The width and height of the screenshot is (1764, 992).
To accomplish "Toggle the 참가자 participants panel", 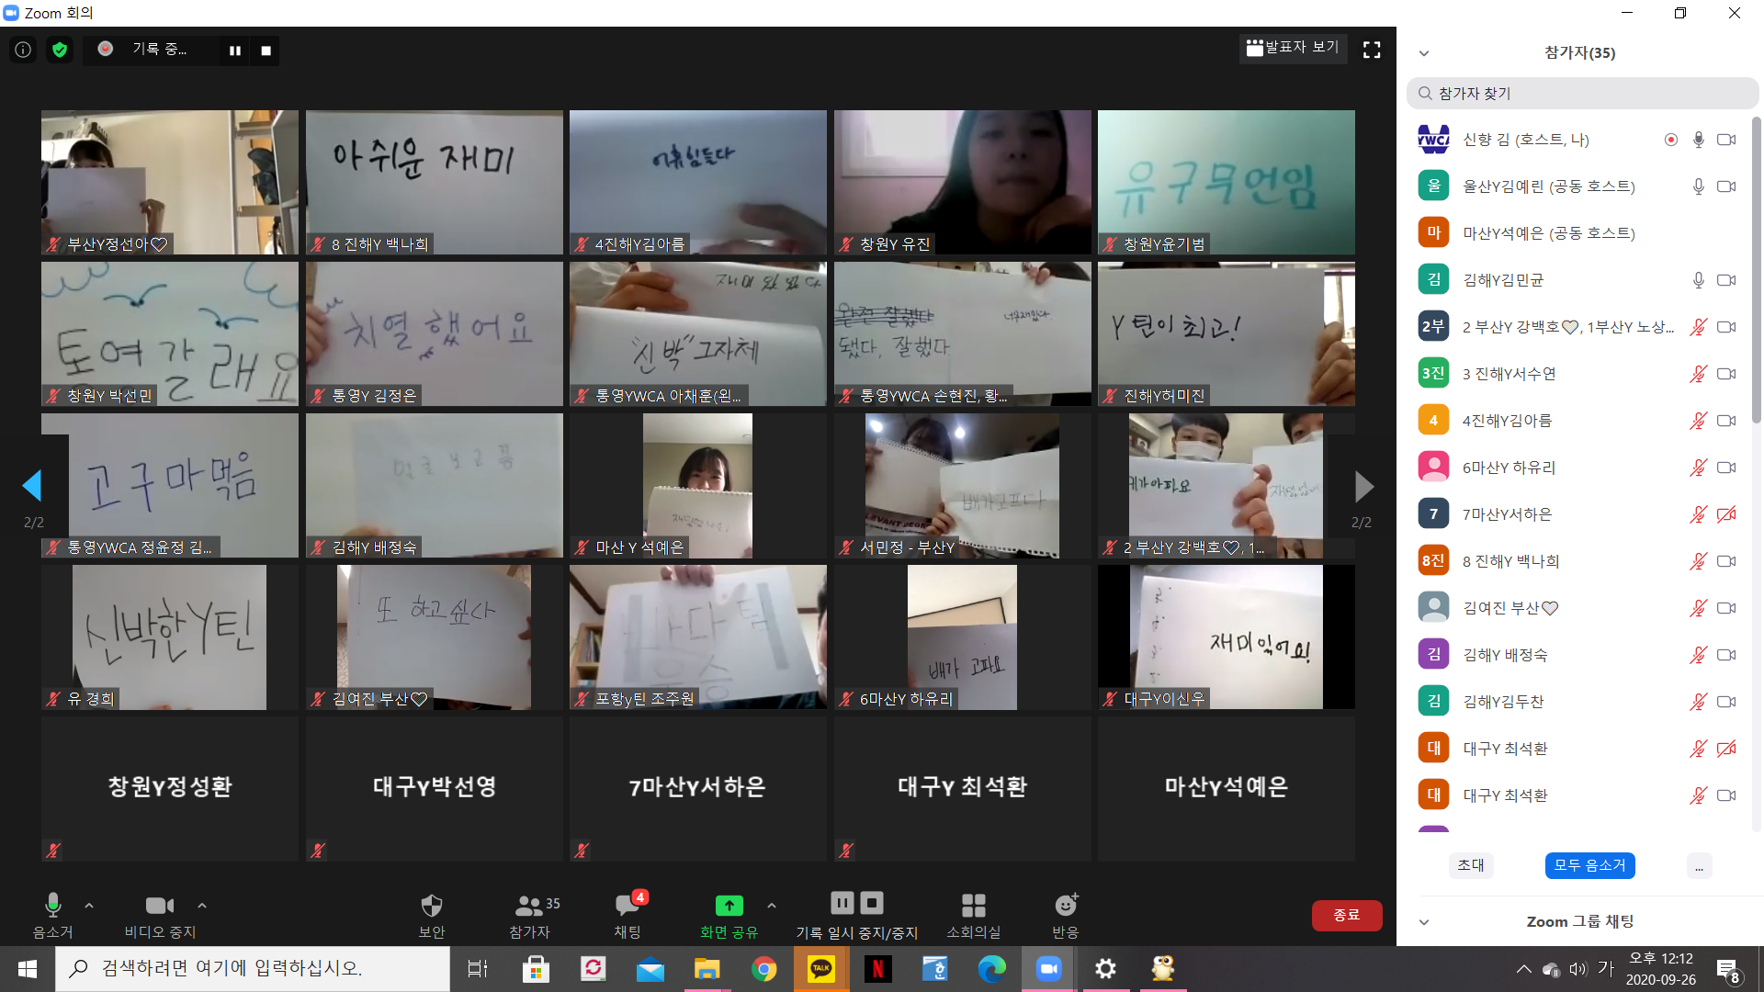I will (x=530, y=906).
